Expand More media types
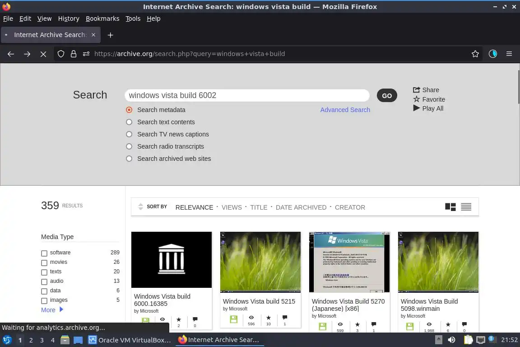 point(52,310)
